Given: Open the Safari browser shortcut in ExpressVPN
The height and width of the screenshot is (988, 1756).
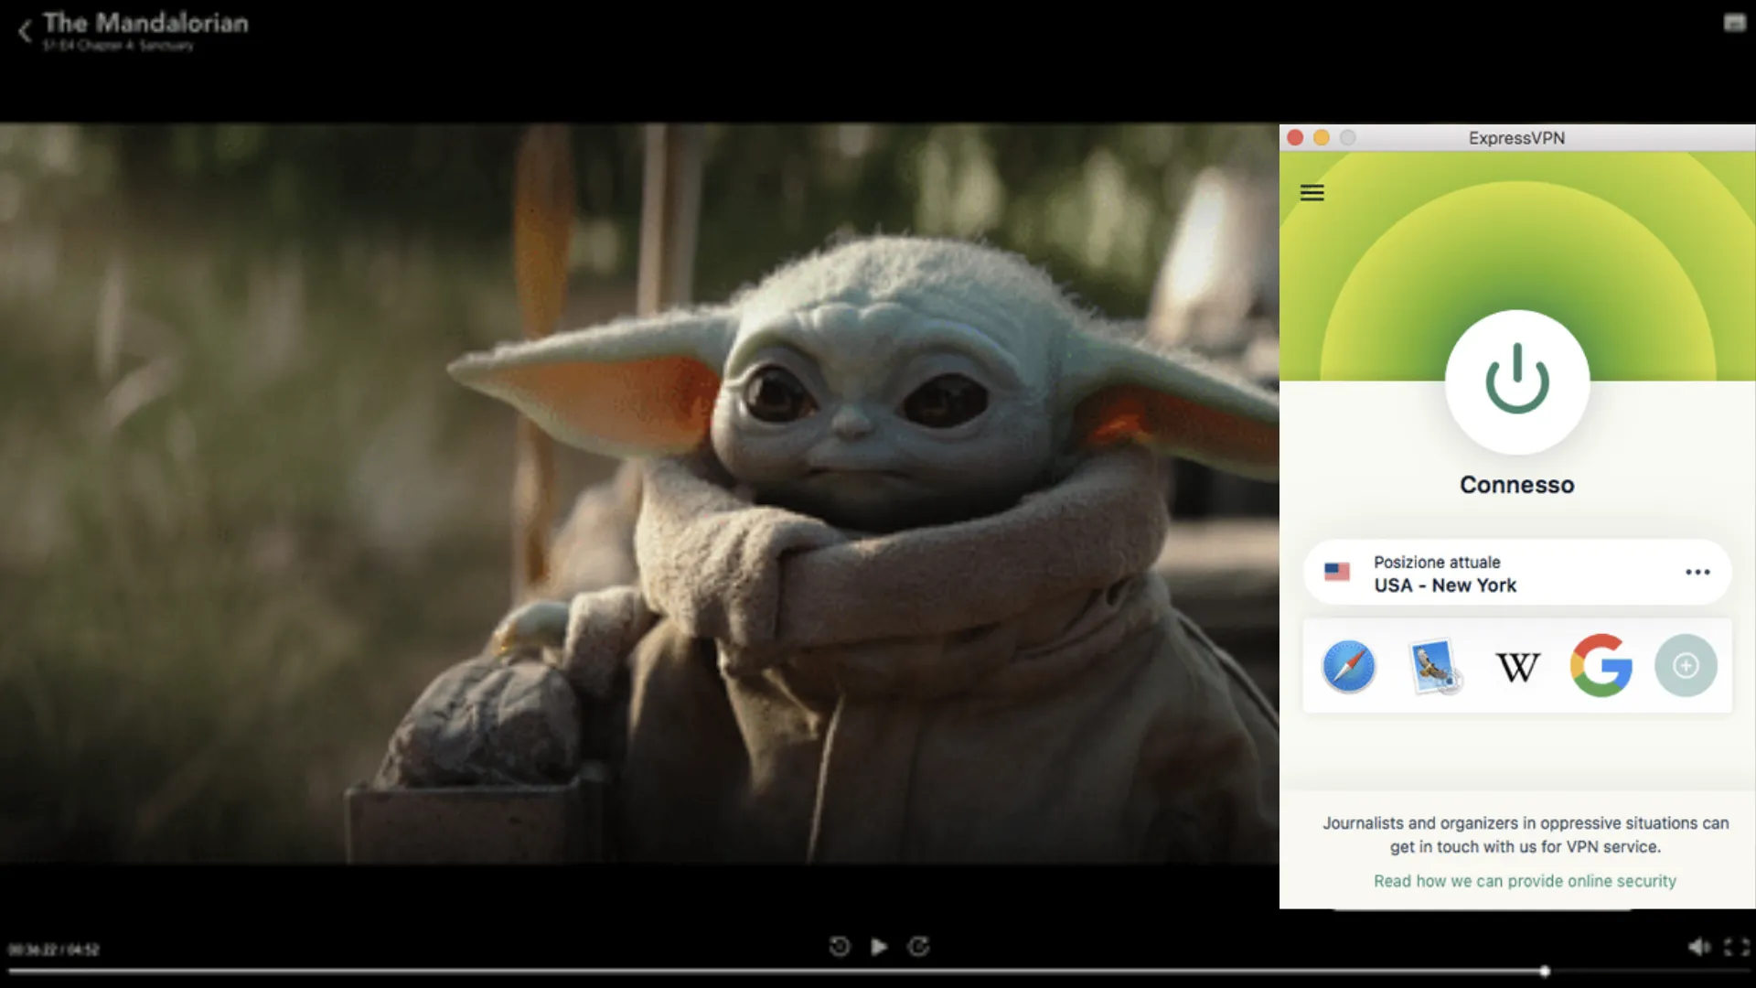Looking at the screenshot, I should pos(1348,666).
